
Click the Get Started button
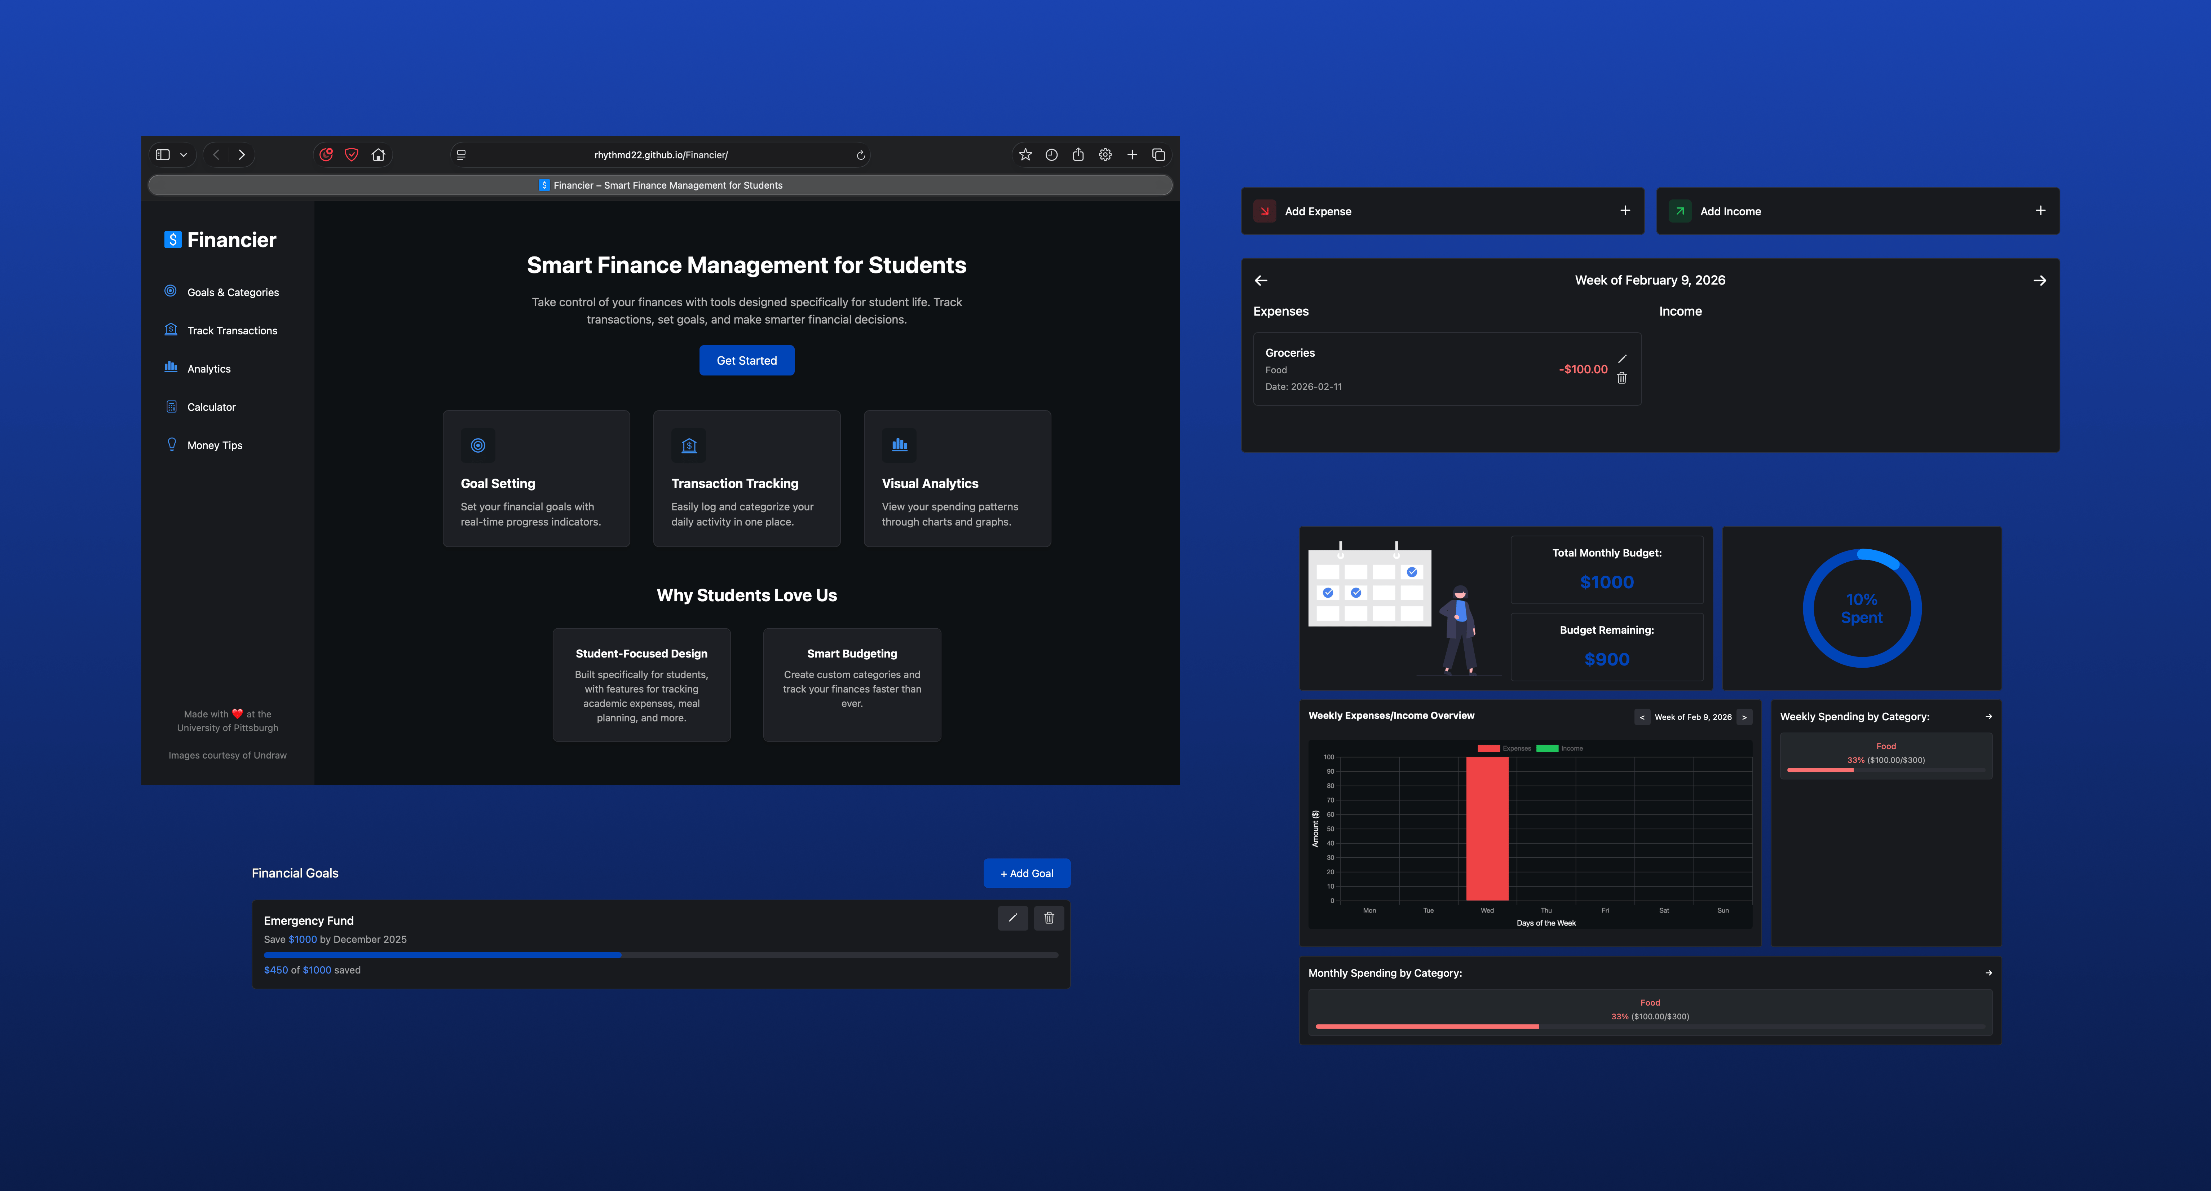(747, 361)
